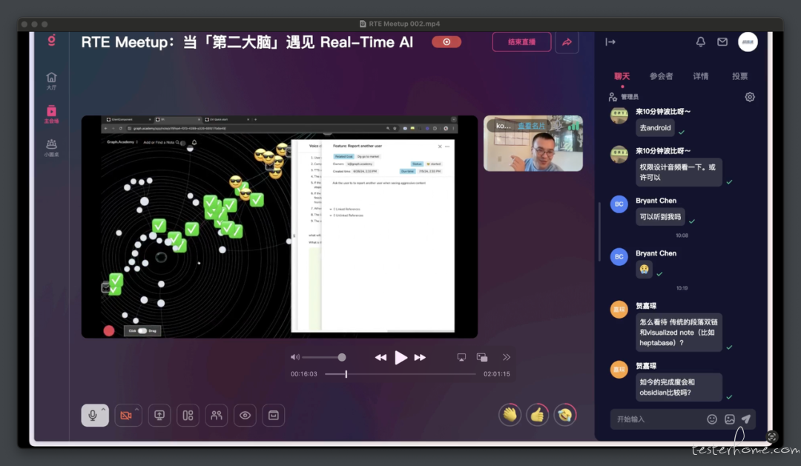
Task: Switch to 聊天 chat tab
Action: pos(622,76)
